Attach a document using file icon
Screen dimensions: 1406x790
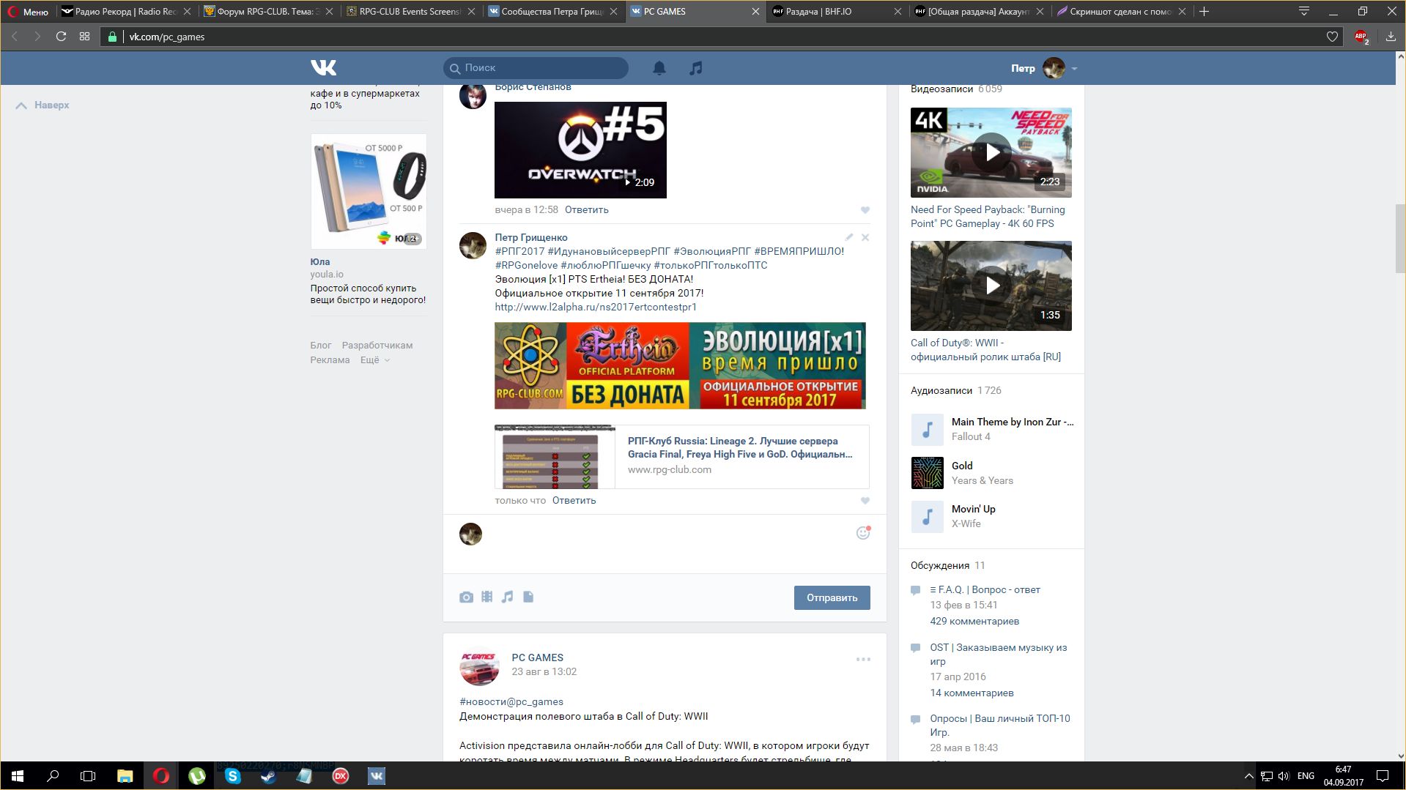coord(528,597)
